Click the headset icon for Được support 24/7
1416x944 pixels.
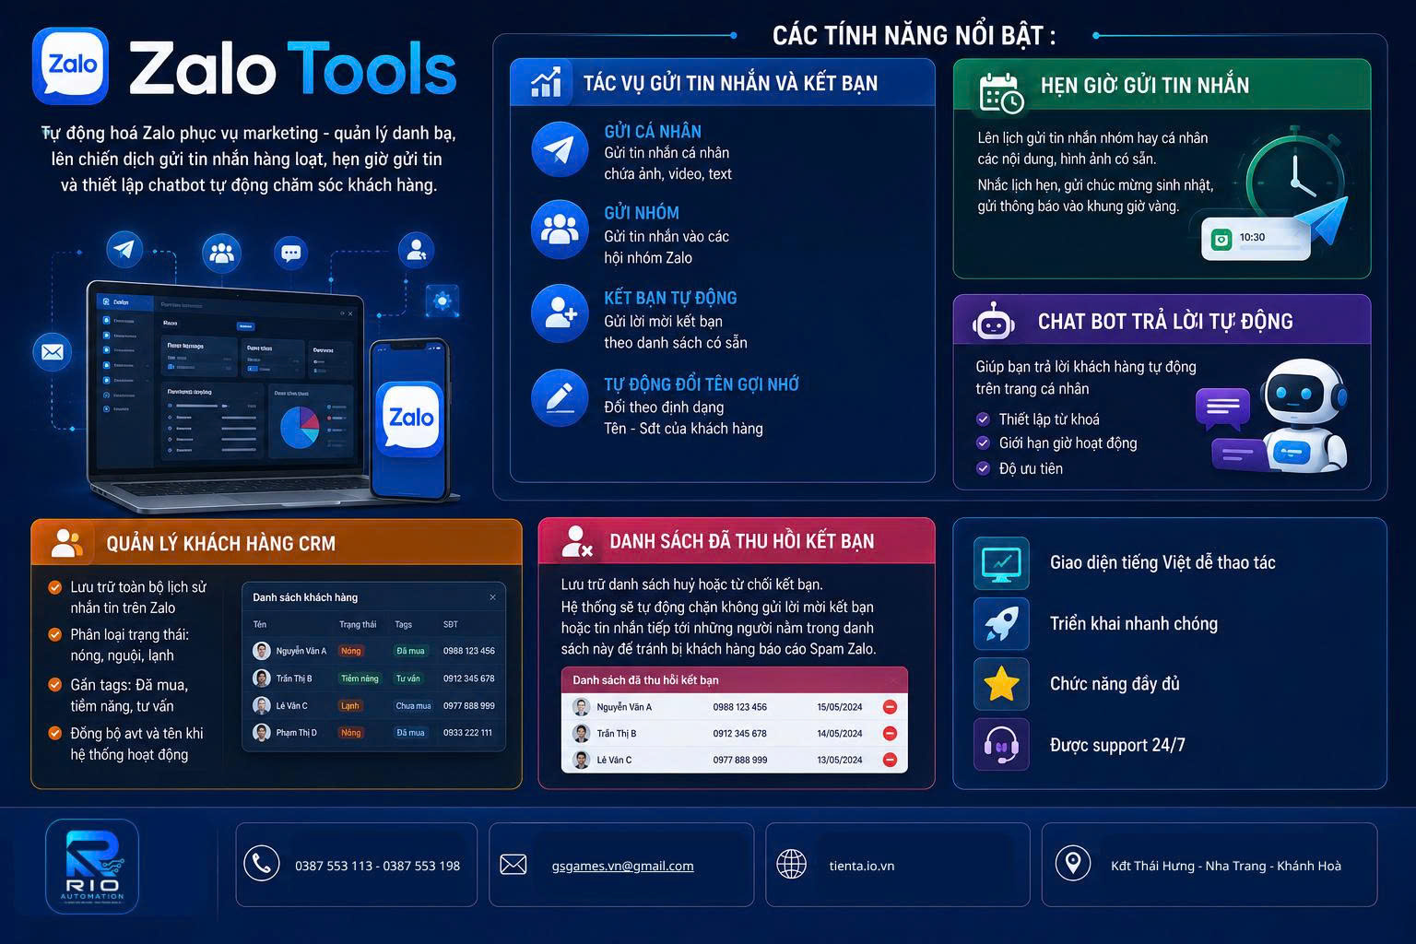pos(1001,745)
